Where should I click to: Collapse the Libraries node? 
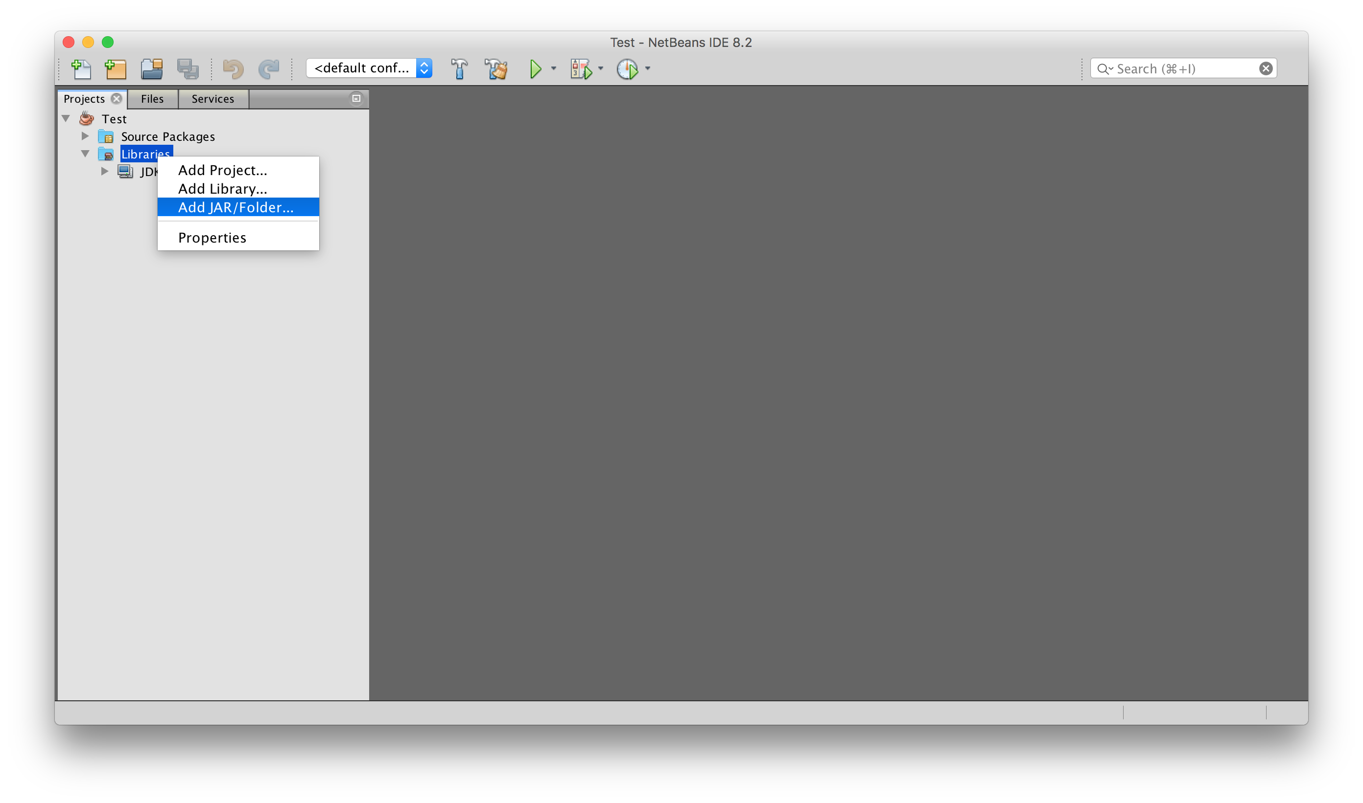pyautogui.click(x=86, y=154)
